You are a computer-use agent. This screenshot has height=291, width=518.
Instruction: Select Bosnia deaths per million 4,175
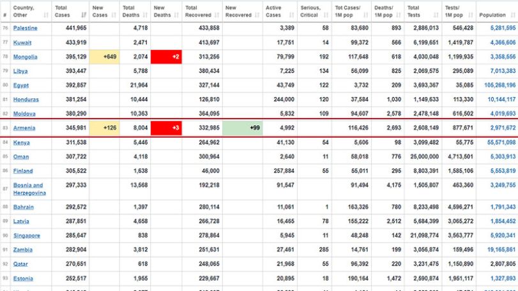pos(394,185)
